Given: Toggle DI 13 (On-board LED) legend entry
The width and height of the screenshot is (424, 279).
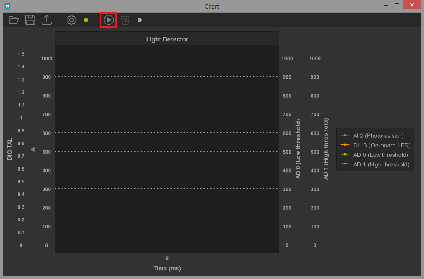Looking at the screenshot, I should [376, 145].
